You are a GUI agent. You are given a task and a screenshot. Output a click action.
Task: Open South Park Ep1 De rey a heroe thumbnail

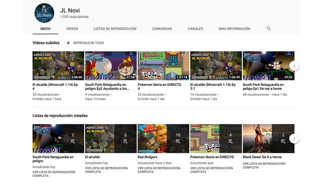(x=268, y=66)
